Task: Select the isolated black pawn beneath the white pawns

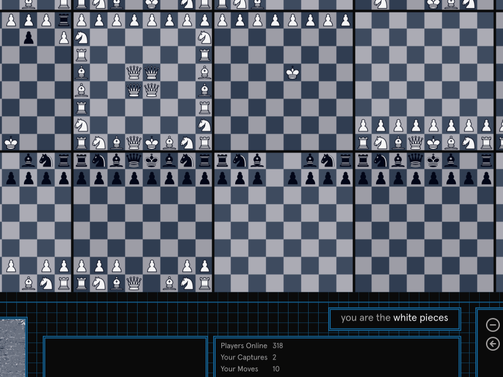Action: [28, 38]
